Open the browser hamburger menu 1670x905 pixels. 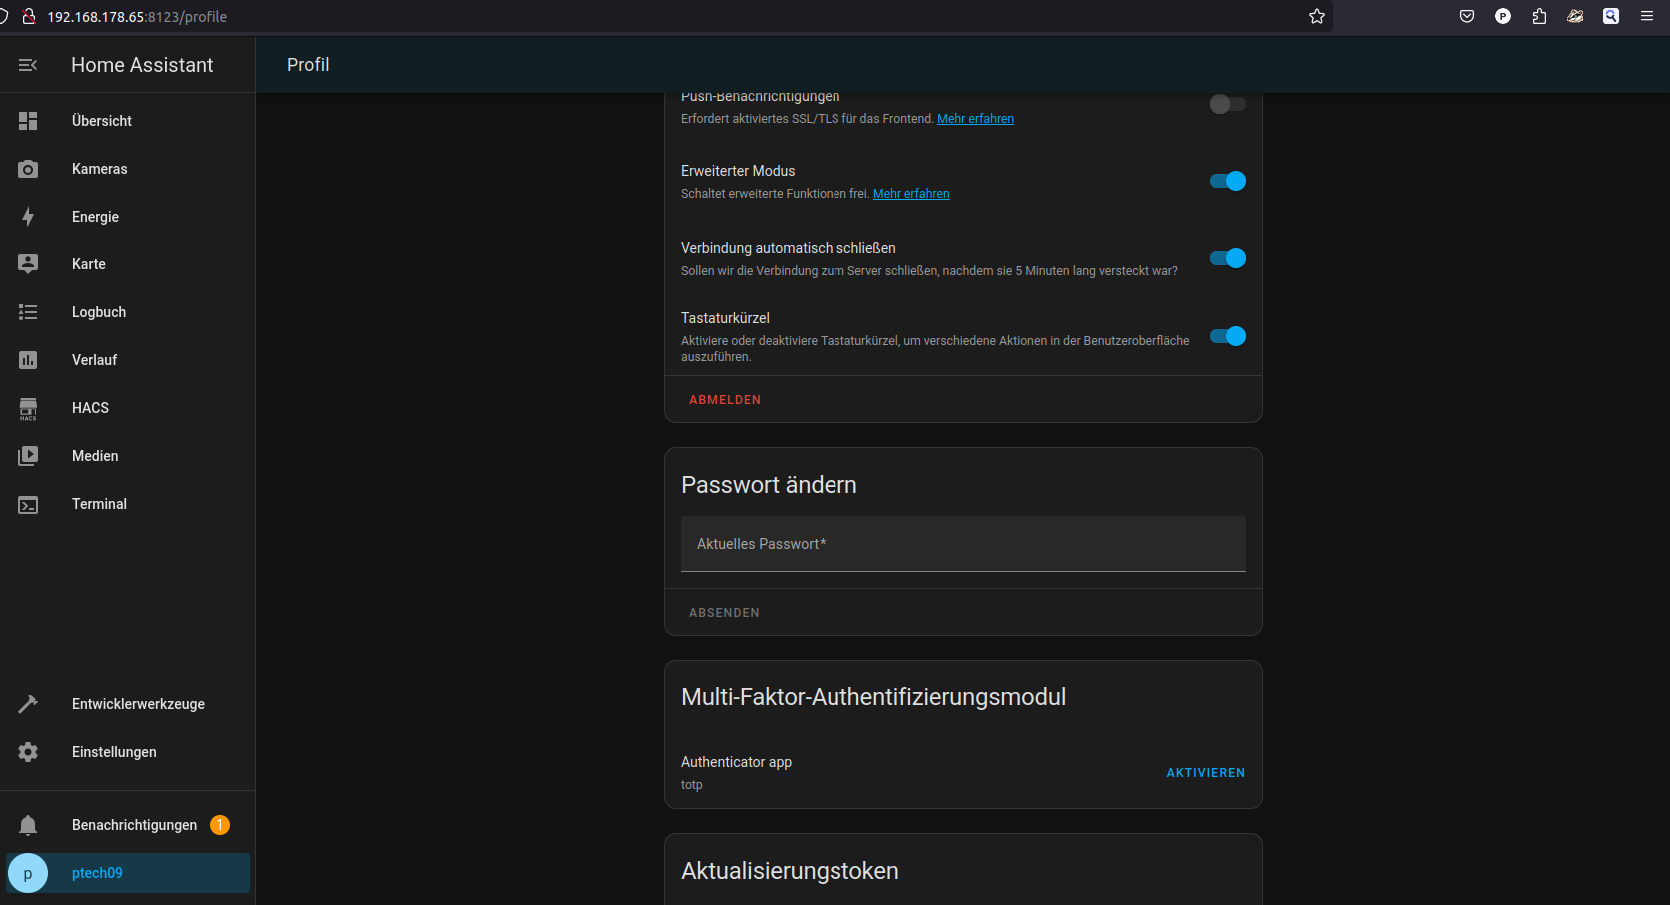point(1647,16)
